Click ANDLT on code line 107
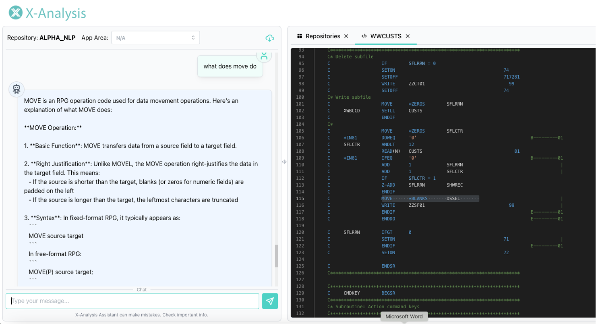This screenshot has height=324, width=596. click(388, 145)
